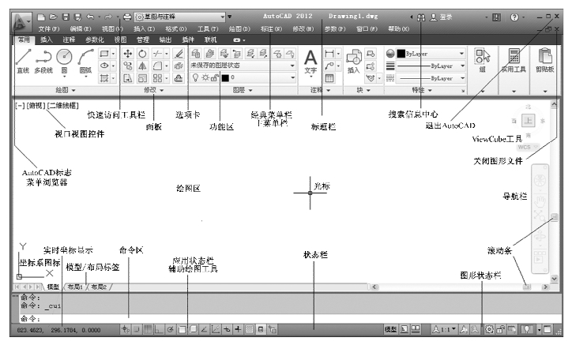This screenshot has height=345, width=572.
Task: Toggle Polar tracking in status bar
Action: point(170,330)
